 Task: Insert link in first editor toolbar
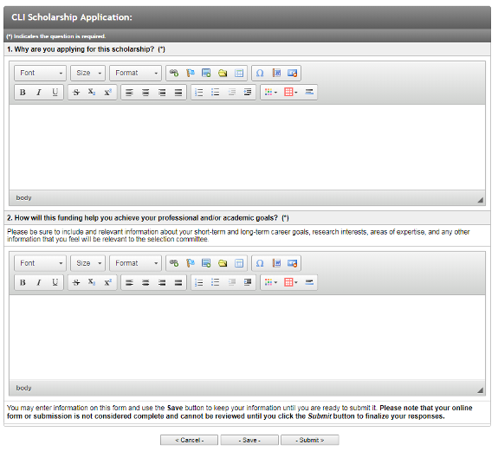tap(174, 73)
